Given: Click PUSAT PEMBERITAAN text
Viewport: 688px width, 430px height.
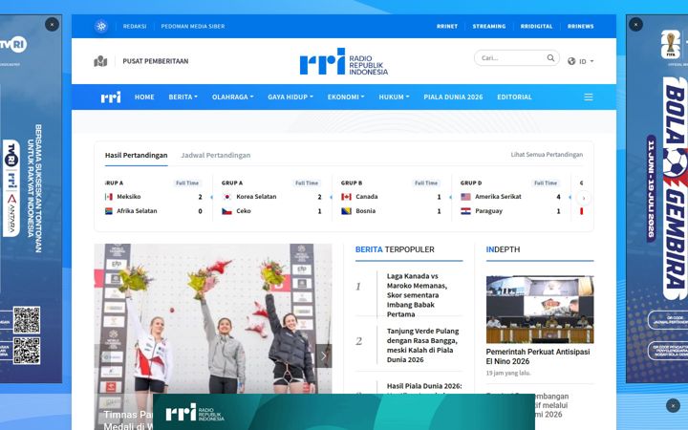Looking at the screenshot, I should [156, 61].
